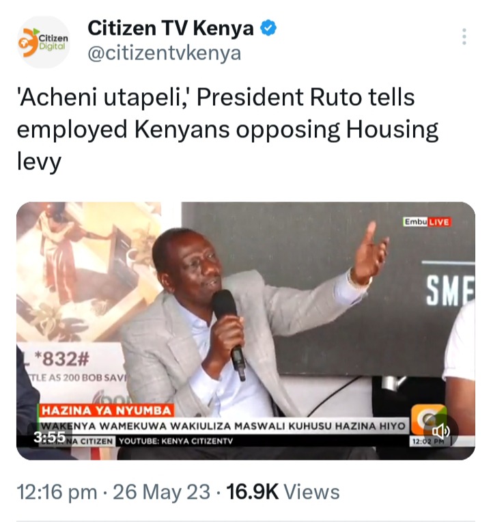Click the orange Citizen logo in video
The image size is (491, 522).
pos(428,418)
